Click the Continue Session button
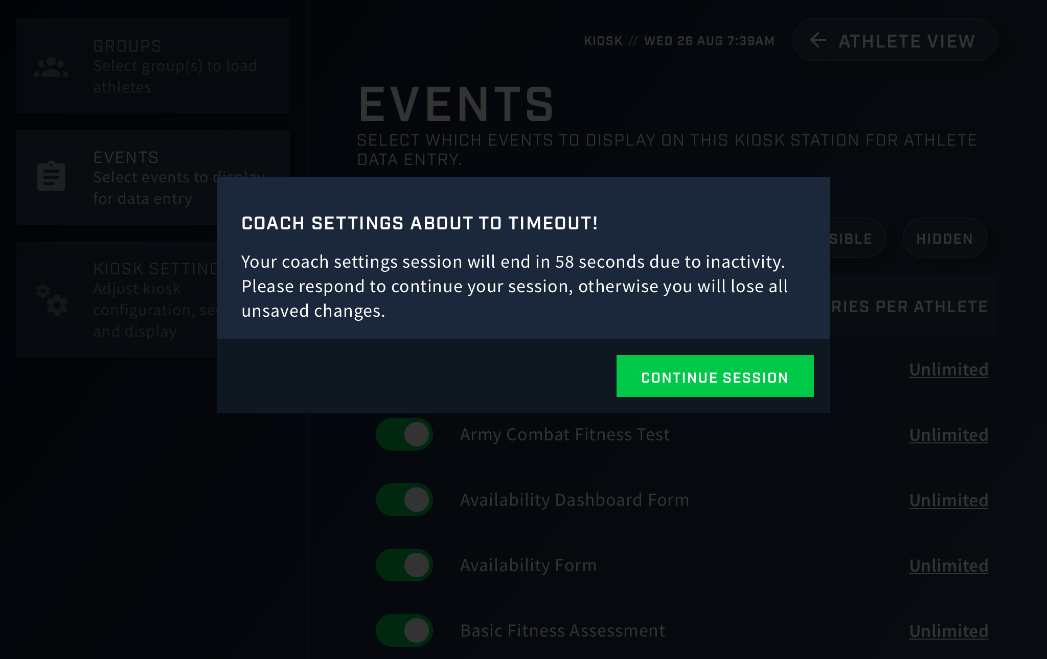The height and width of the screenshot is (659, 1047). click(x=715, y=376)
